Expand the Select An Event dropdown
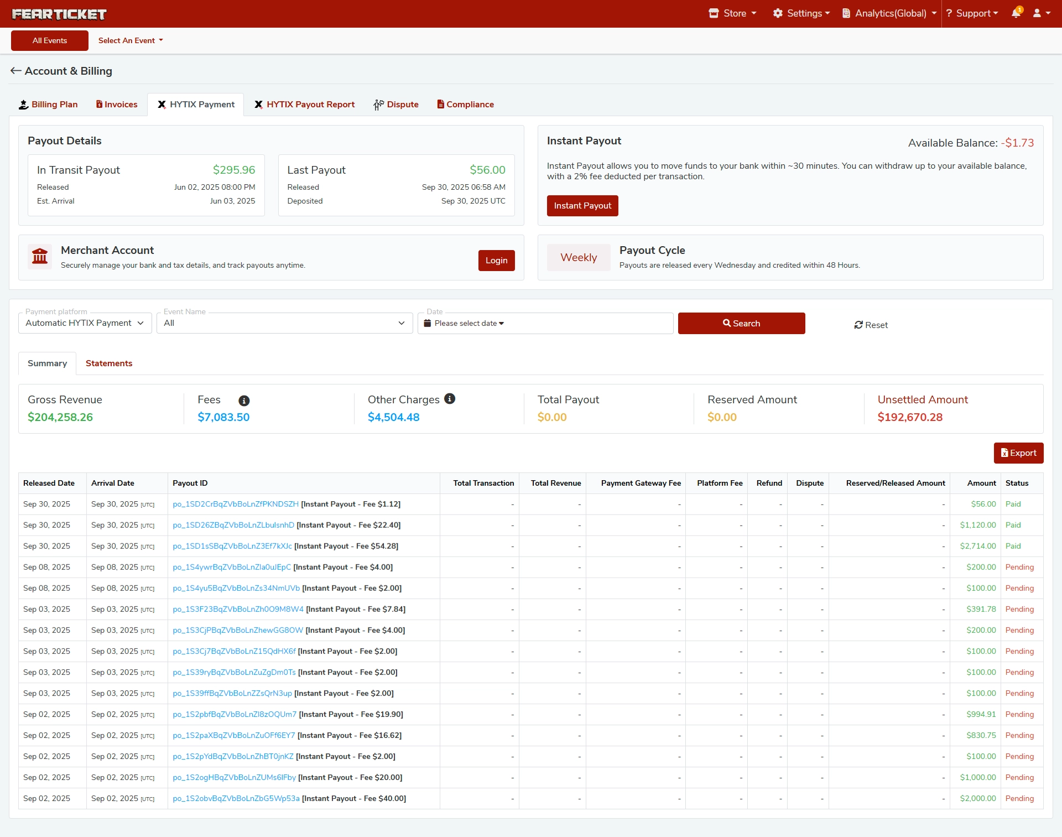The image size is (1062, 837). 131,40
